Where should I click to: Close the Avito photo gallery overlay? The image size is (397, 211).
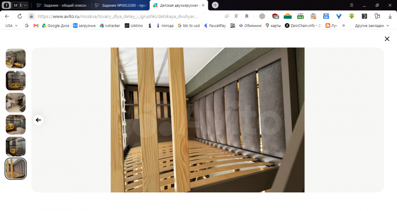(x=387, y=39)
